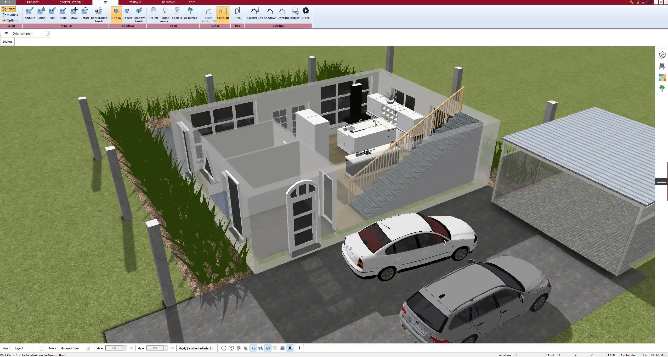The height and width of the screenshot is (357, 668).
Task: Click the Assign material icon
Action: [41, 14]
